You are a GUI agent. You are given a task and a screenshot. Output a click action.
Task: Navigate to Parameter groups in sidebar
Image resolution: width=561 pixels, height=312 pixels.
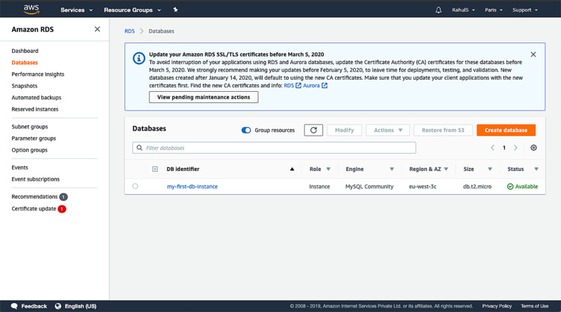point(34,138)
